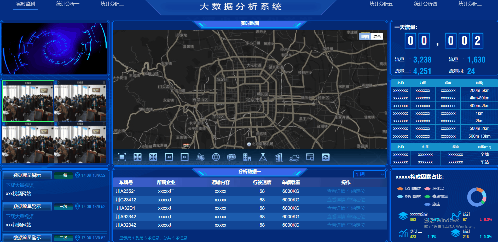Image resolution: width=498 pixels, height=242 pixels.
Task: Toggle 寄递物流 legend item in the chart
Action: click(x=436, y=196)
